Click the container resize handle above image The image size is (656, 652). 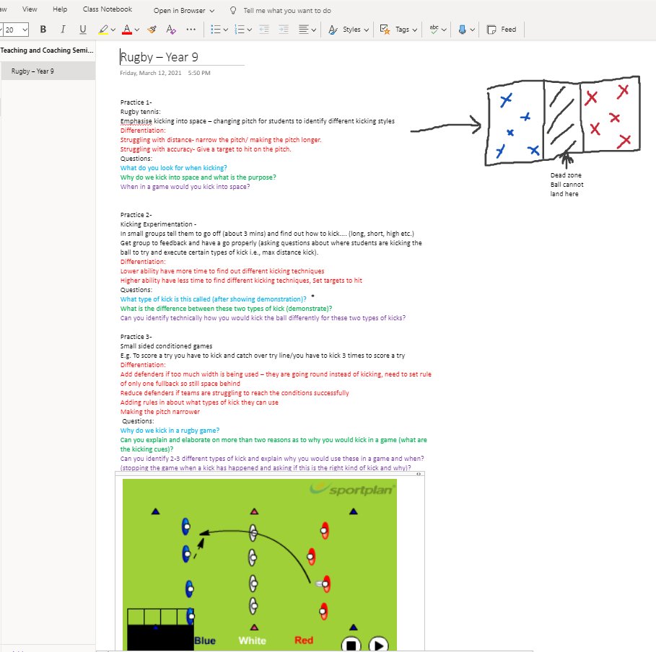click(x=419, y=474)
